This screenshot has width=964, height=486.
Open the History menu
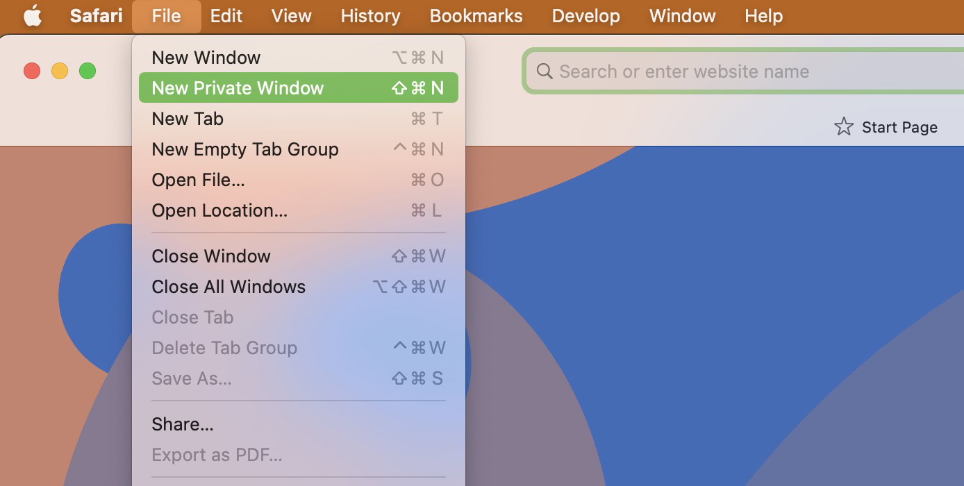click(x=370, y=16)
